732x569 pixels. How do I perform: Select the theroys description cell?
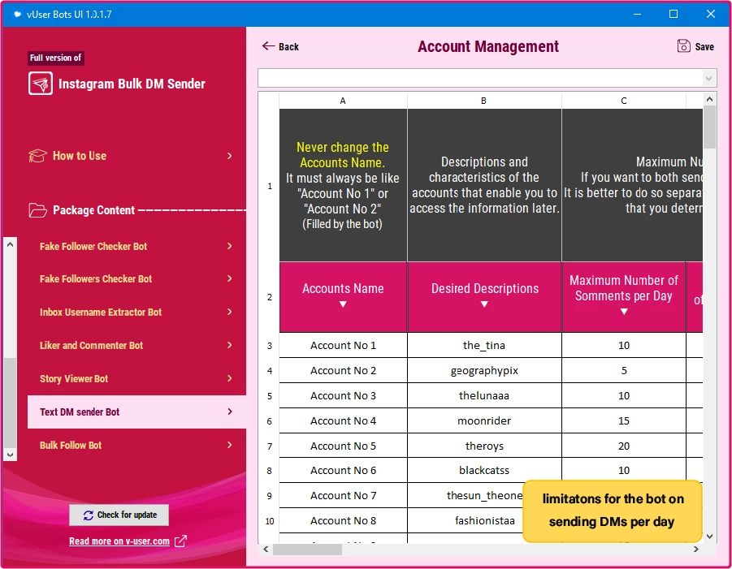tap(484, 446)
